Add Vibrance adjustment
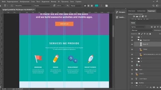Screen dimensions: 161x90 point(146,16)
